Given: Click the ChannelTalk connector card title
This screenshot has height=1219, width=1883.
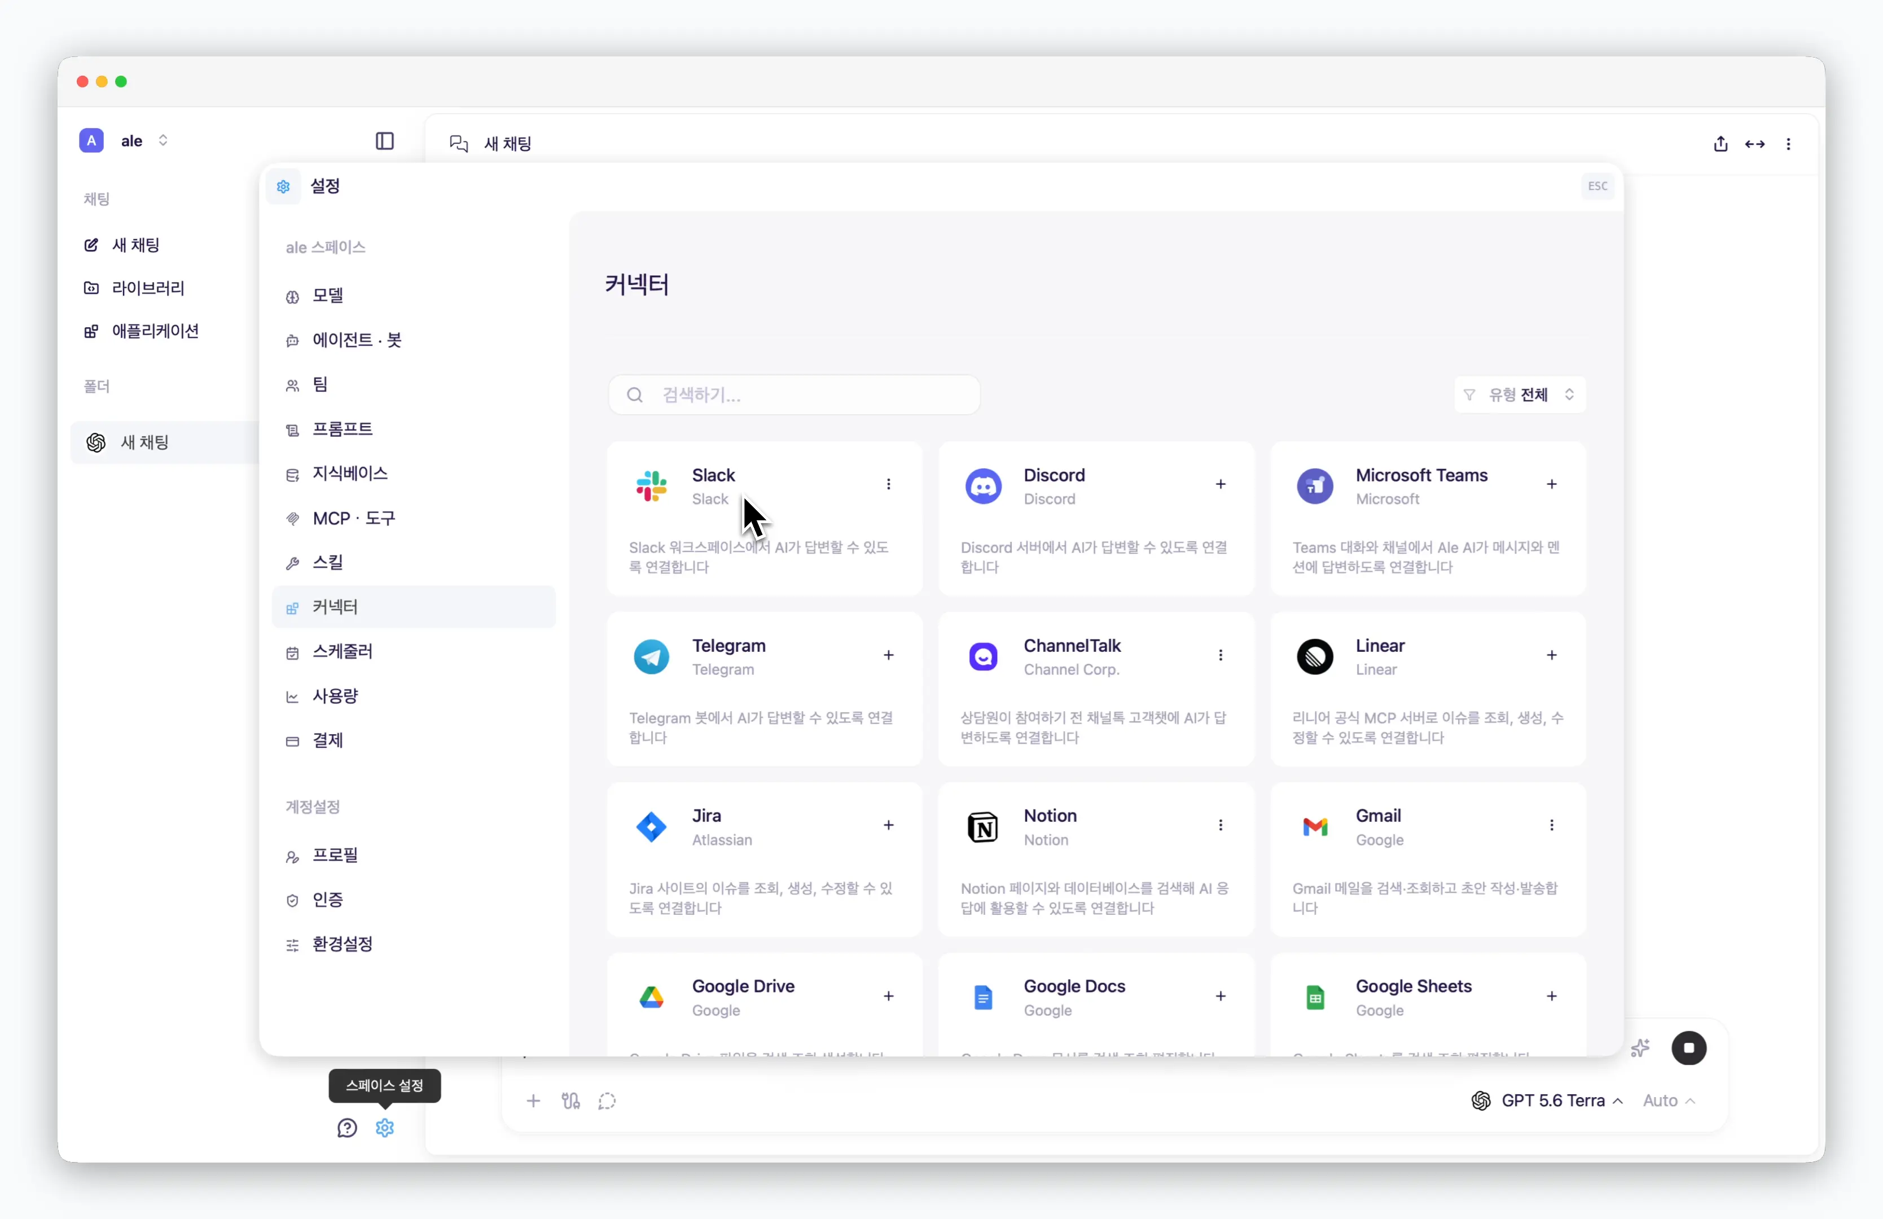Looking at the screenshot, I should click(x=1072, y=646).
